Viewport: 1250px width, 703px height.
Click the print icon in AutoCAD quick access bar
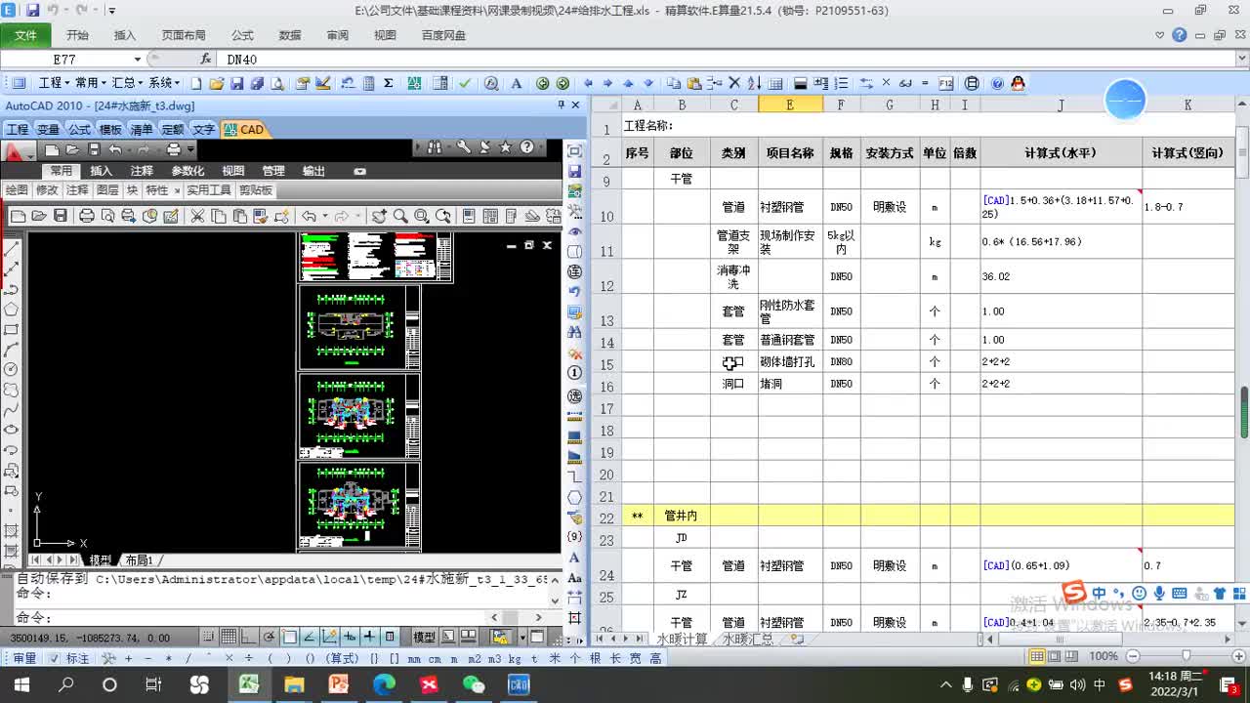click(x=173, y=149)
